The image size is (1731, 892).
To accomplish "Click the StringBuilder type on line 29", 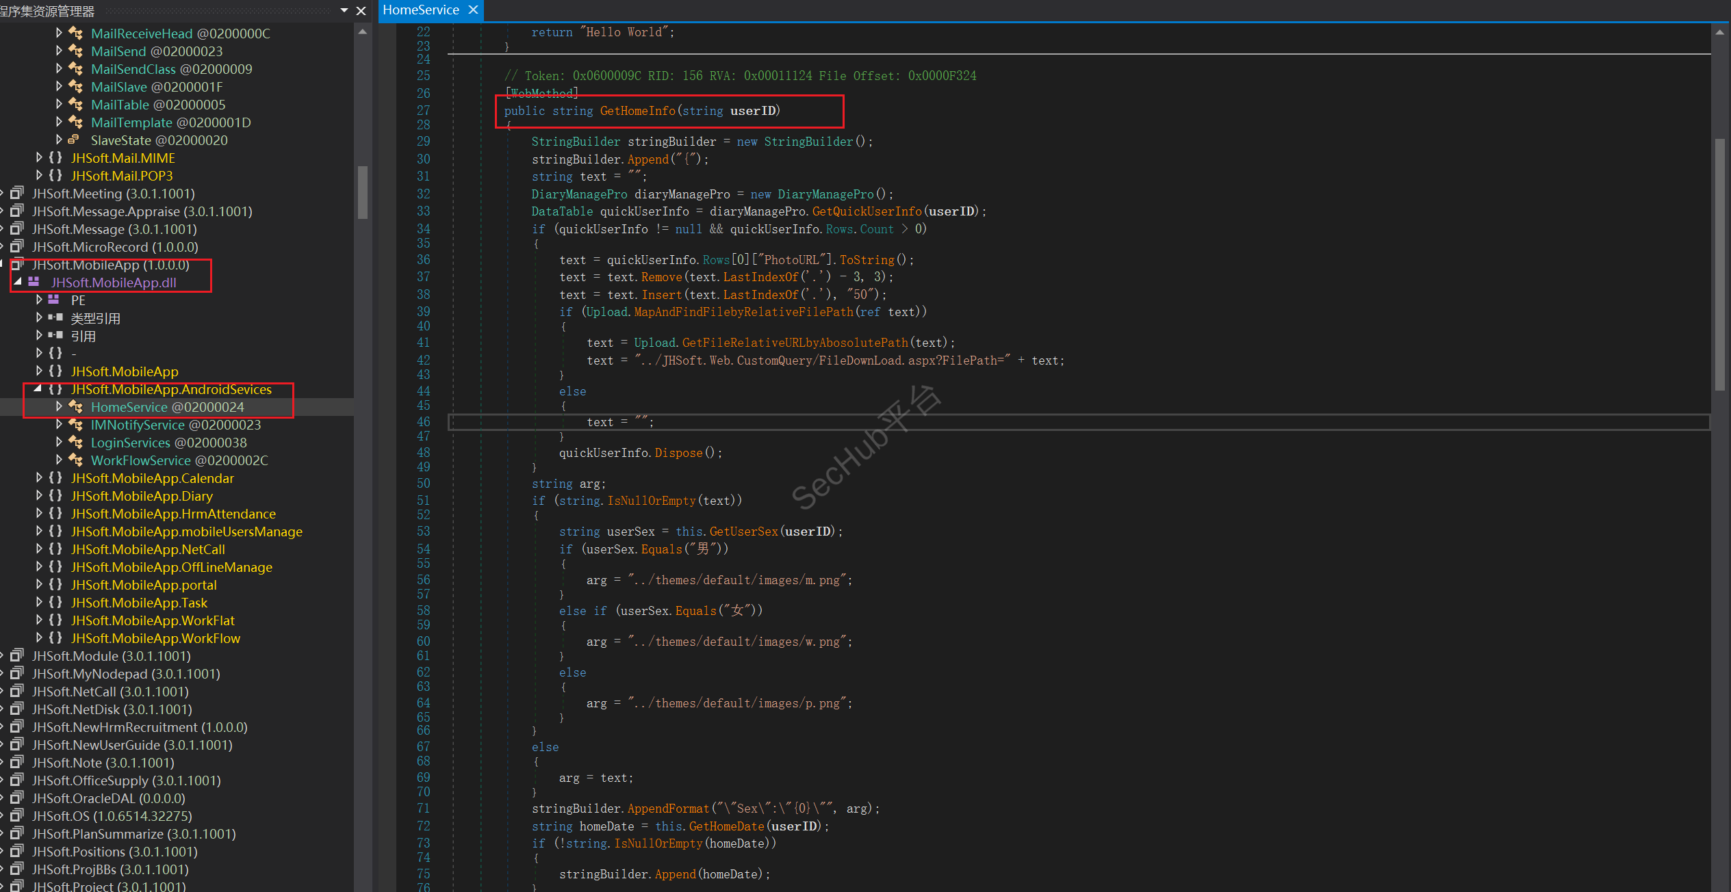I will [x=576, y=142].
